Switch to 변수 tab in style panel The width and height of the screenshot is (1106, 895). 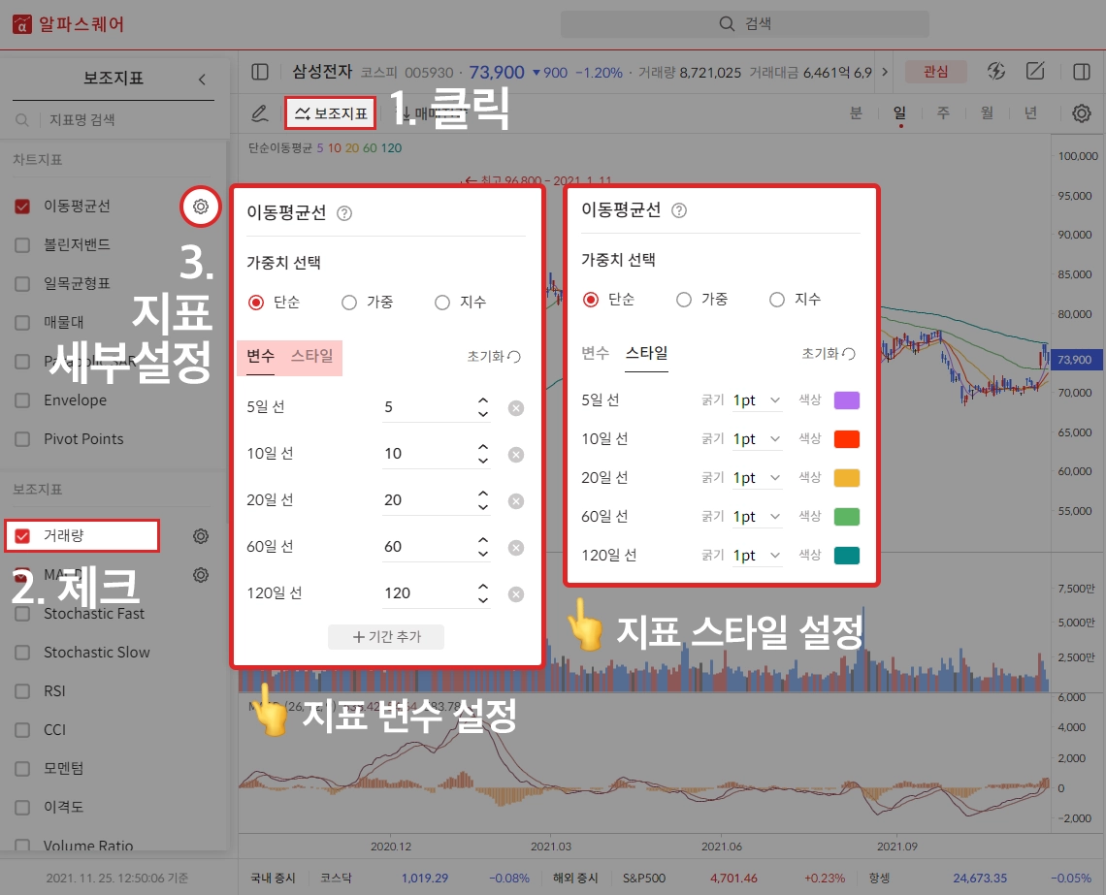pyautogui.click(x=595, y=353)
